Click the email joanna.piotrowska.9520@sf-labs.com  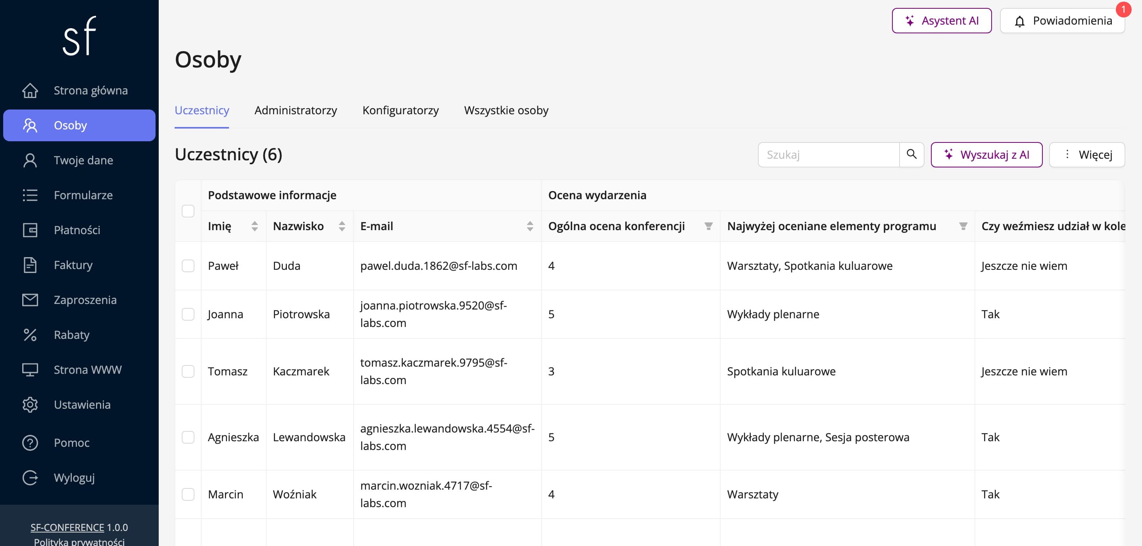click(434, 314)
